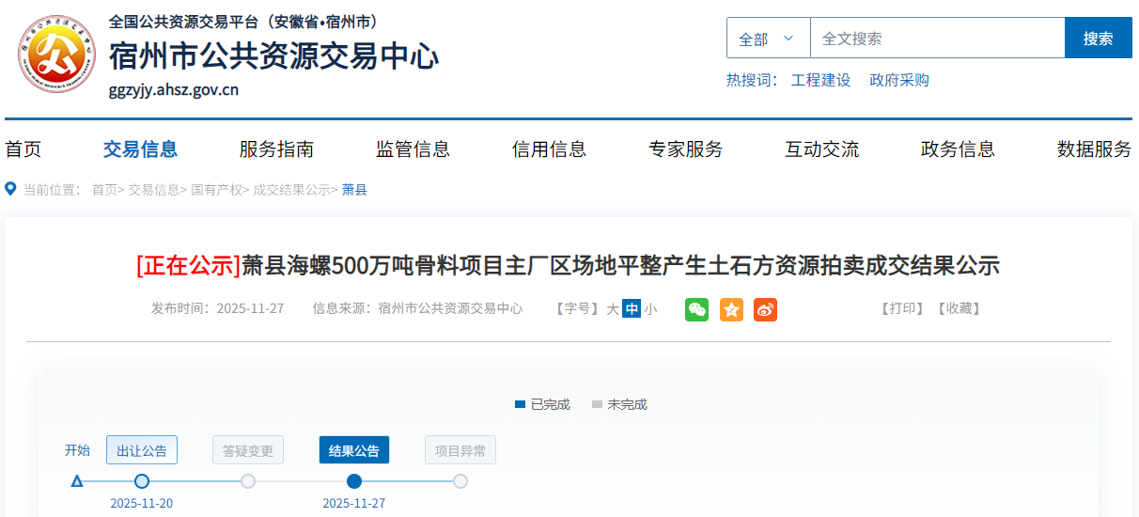Select large font size 大
The image size is (1139, 517).
613,308
